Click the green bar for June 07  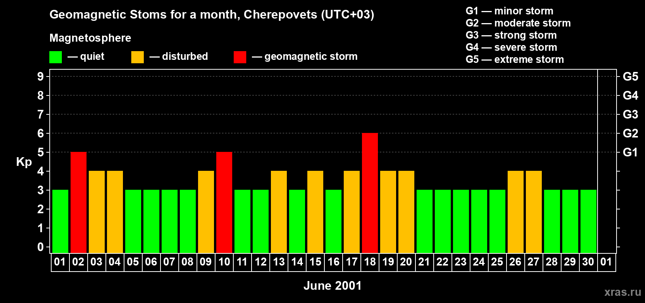170,221
